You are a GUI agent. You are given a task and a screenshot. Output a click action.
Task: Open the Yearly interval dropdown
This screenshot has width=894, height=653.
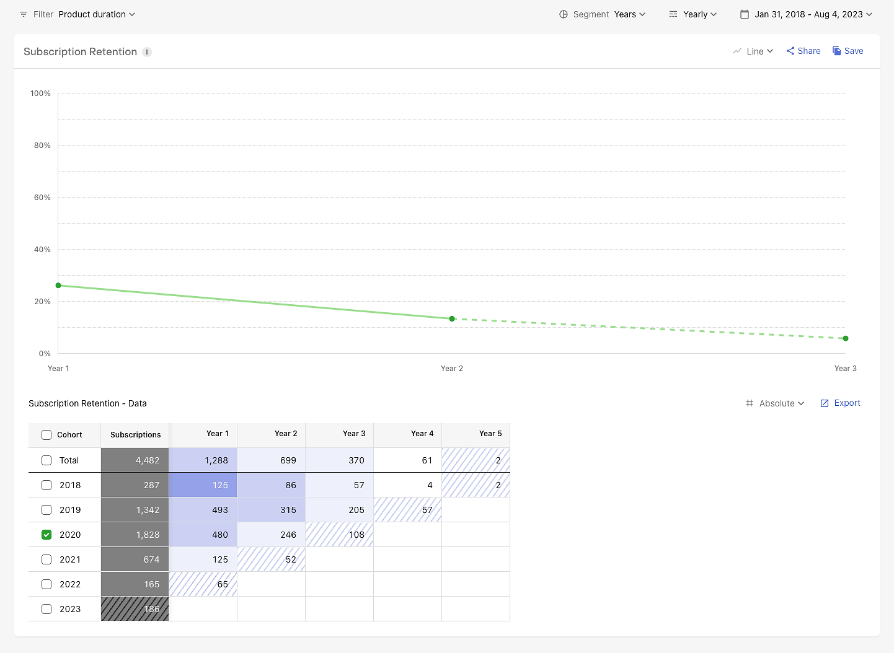tap(700, 14)
